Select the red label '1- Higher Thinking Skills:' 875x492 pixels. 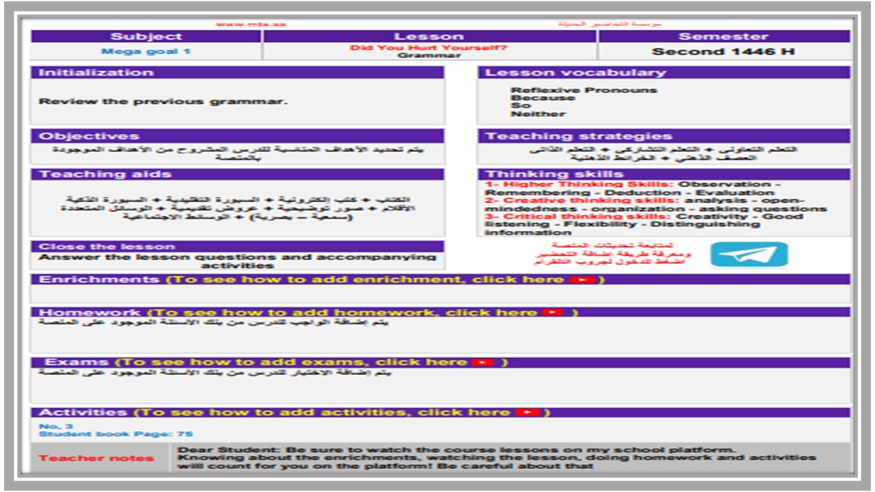coord(580,184)
